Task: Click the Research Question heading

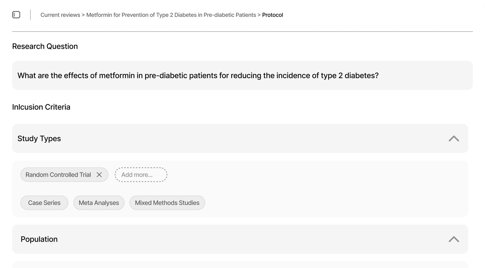Action: 45,46
